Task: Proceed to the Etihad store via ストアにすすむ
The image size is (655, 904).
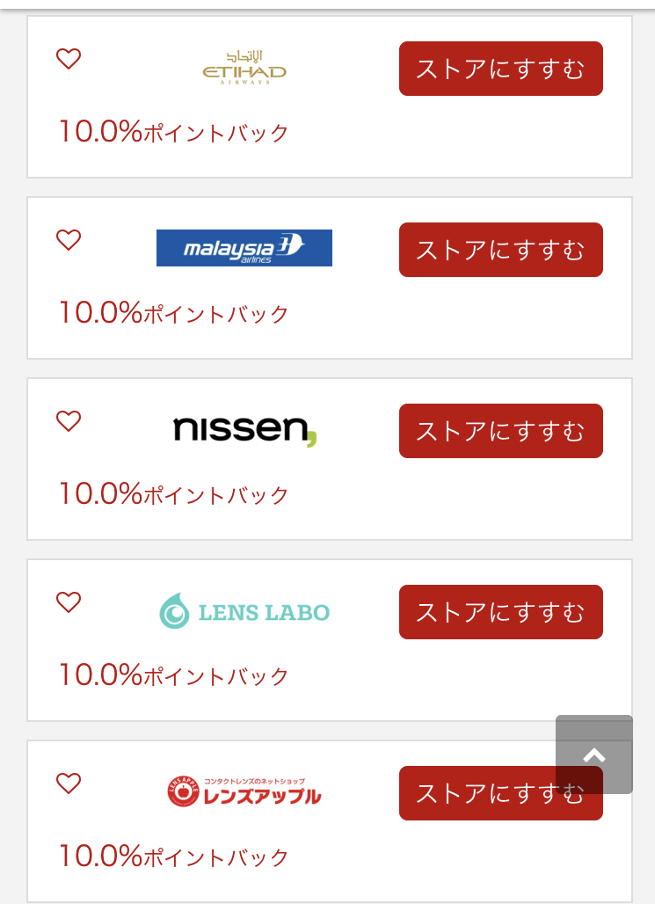Action: point(500,69)
